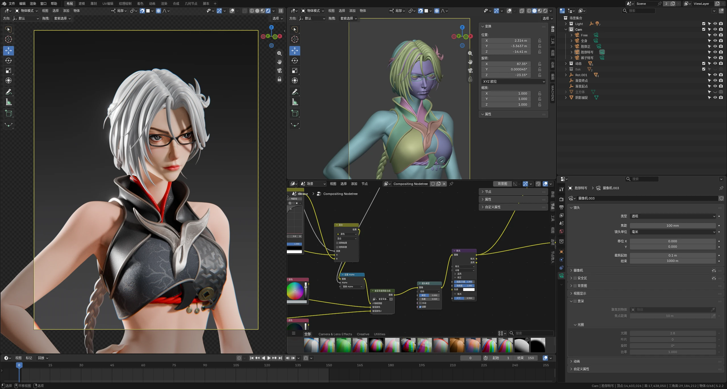Click the green sphere asset thumbnail
This screenshot has height=389, width=727.
[344, 345]
